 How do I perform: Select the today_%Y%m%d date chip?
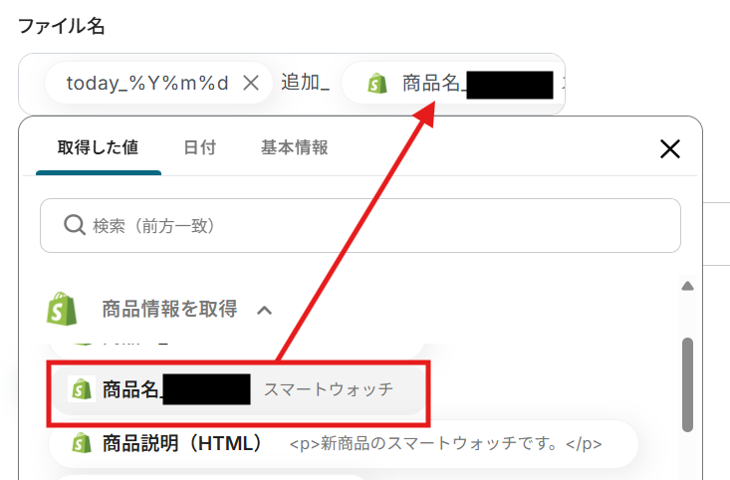158,84
